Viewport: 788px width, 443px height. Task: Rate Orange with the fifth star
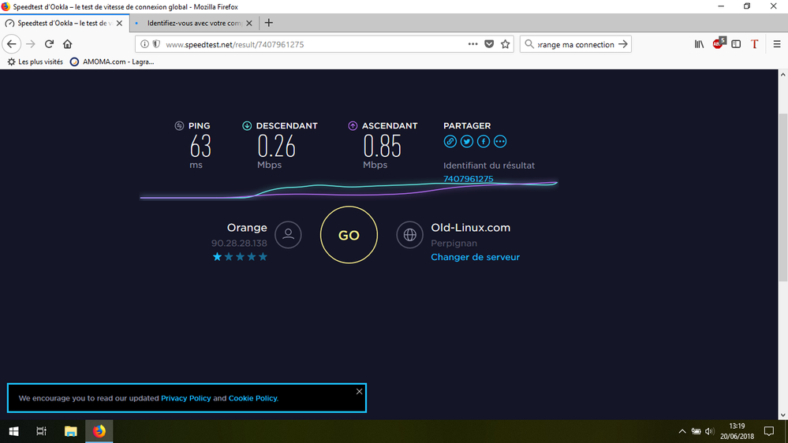click(x=263, y=257)
